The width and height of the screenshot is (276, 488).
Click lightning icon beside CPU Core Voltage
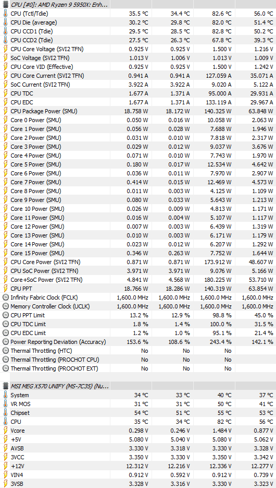coord(5,49)
